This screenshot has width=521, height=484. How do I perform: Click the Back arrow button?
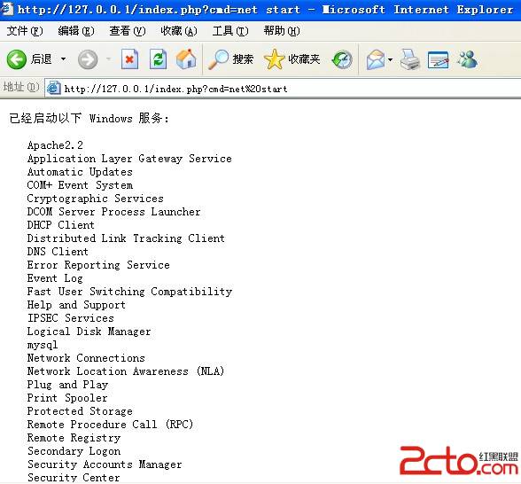click(16, 60)
